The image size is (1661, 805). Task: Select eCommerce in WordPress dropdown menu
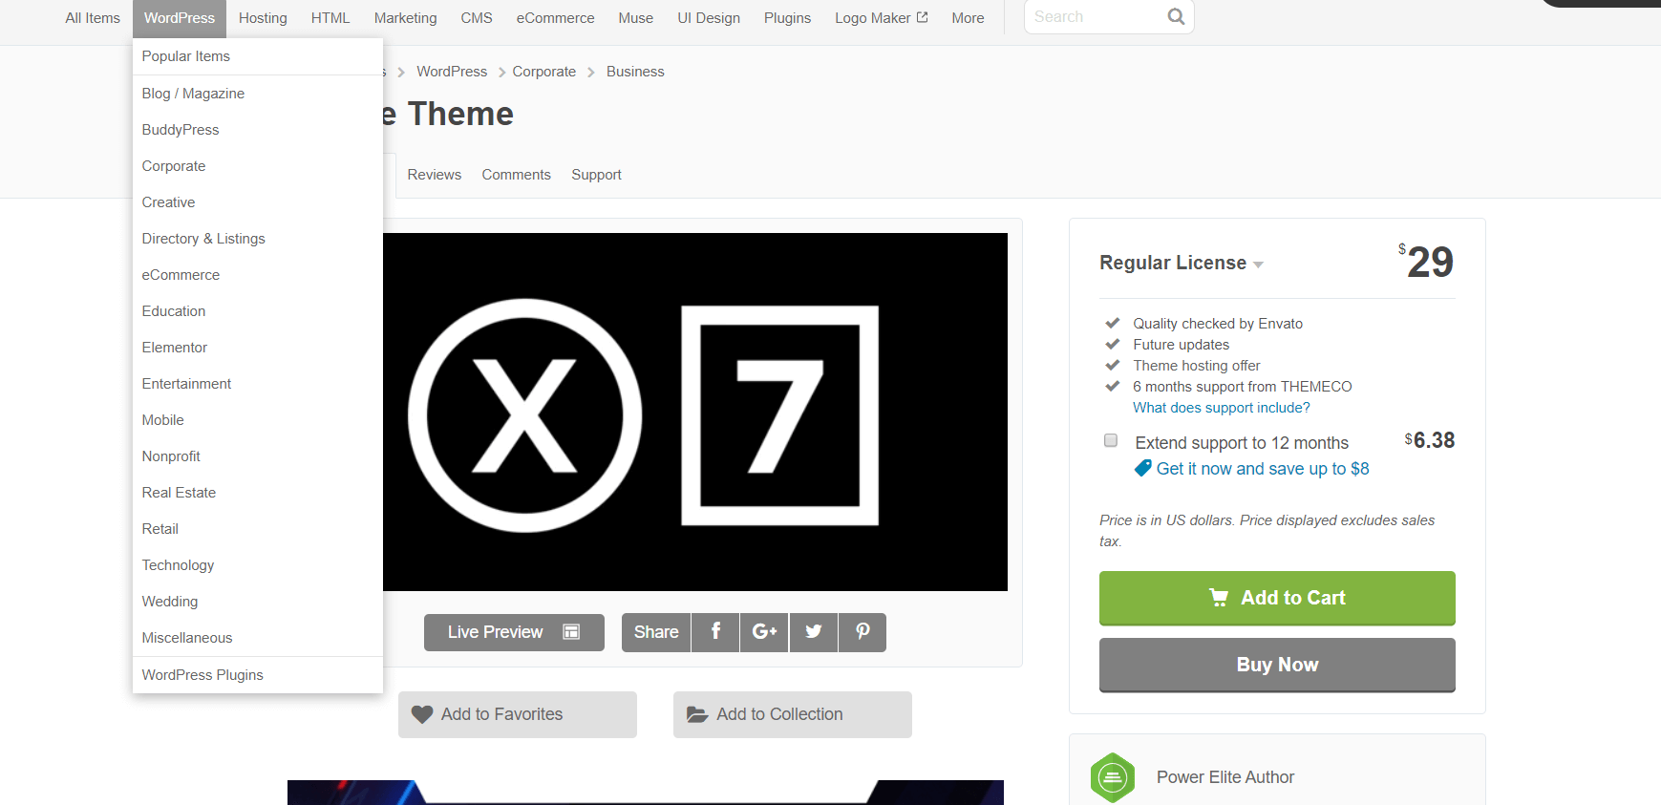[258, 275]
